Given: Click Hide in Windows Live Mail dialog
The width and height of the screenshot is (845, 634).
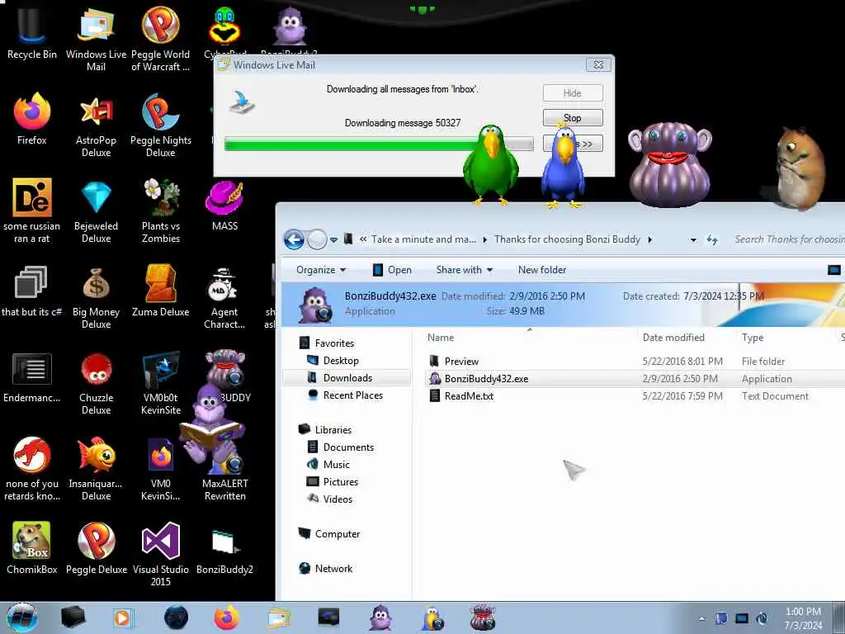Looking at the screenshot, I should point(573,92).
